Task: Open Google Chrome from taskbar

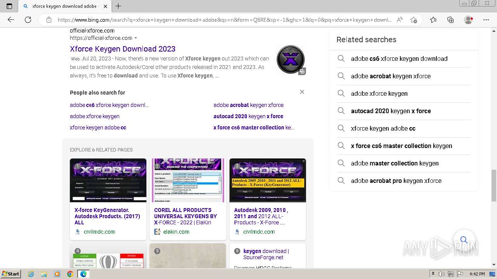Action: pyautogui.click(x=70, y=274)
